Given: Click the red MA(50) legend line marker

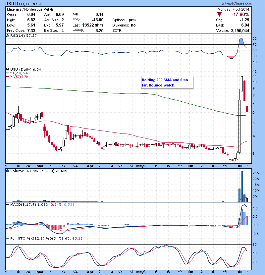Looking at the screenshot, I should pos(8,77).
